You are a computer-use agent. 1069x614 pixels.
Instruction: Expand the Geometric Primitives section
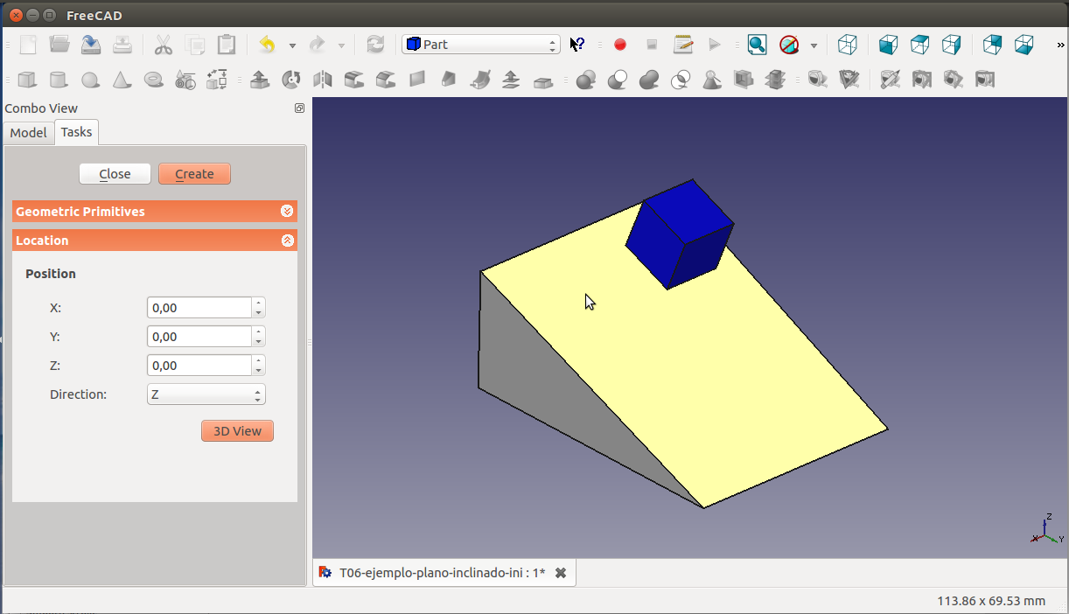point(287,212)
